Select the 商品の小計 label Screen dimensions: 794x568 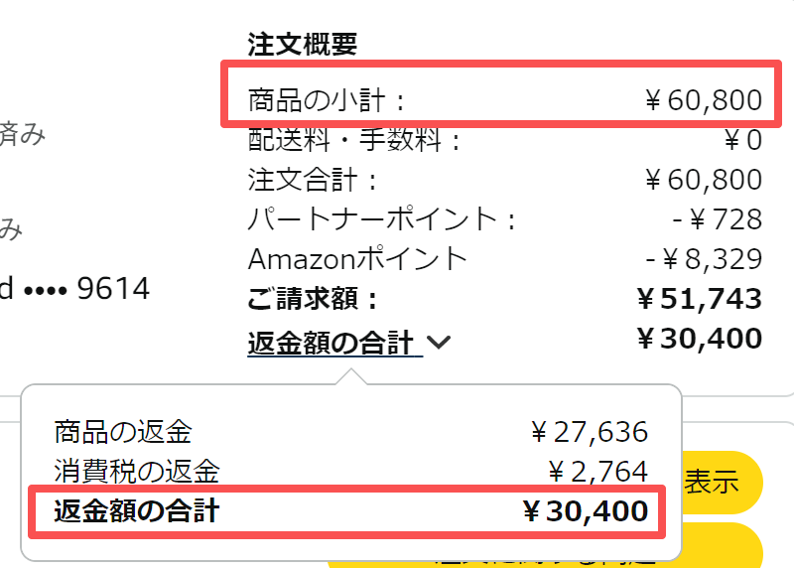pyautogui.click(x=327, y=100)
